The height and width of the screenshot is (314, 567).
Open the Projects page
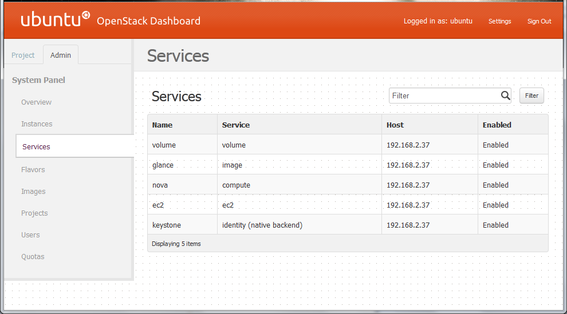point(34,213)
